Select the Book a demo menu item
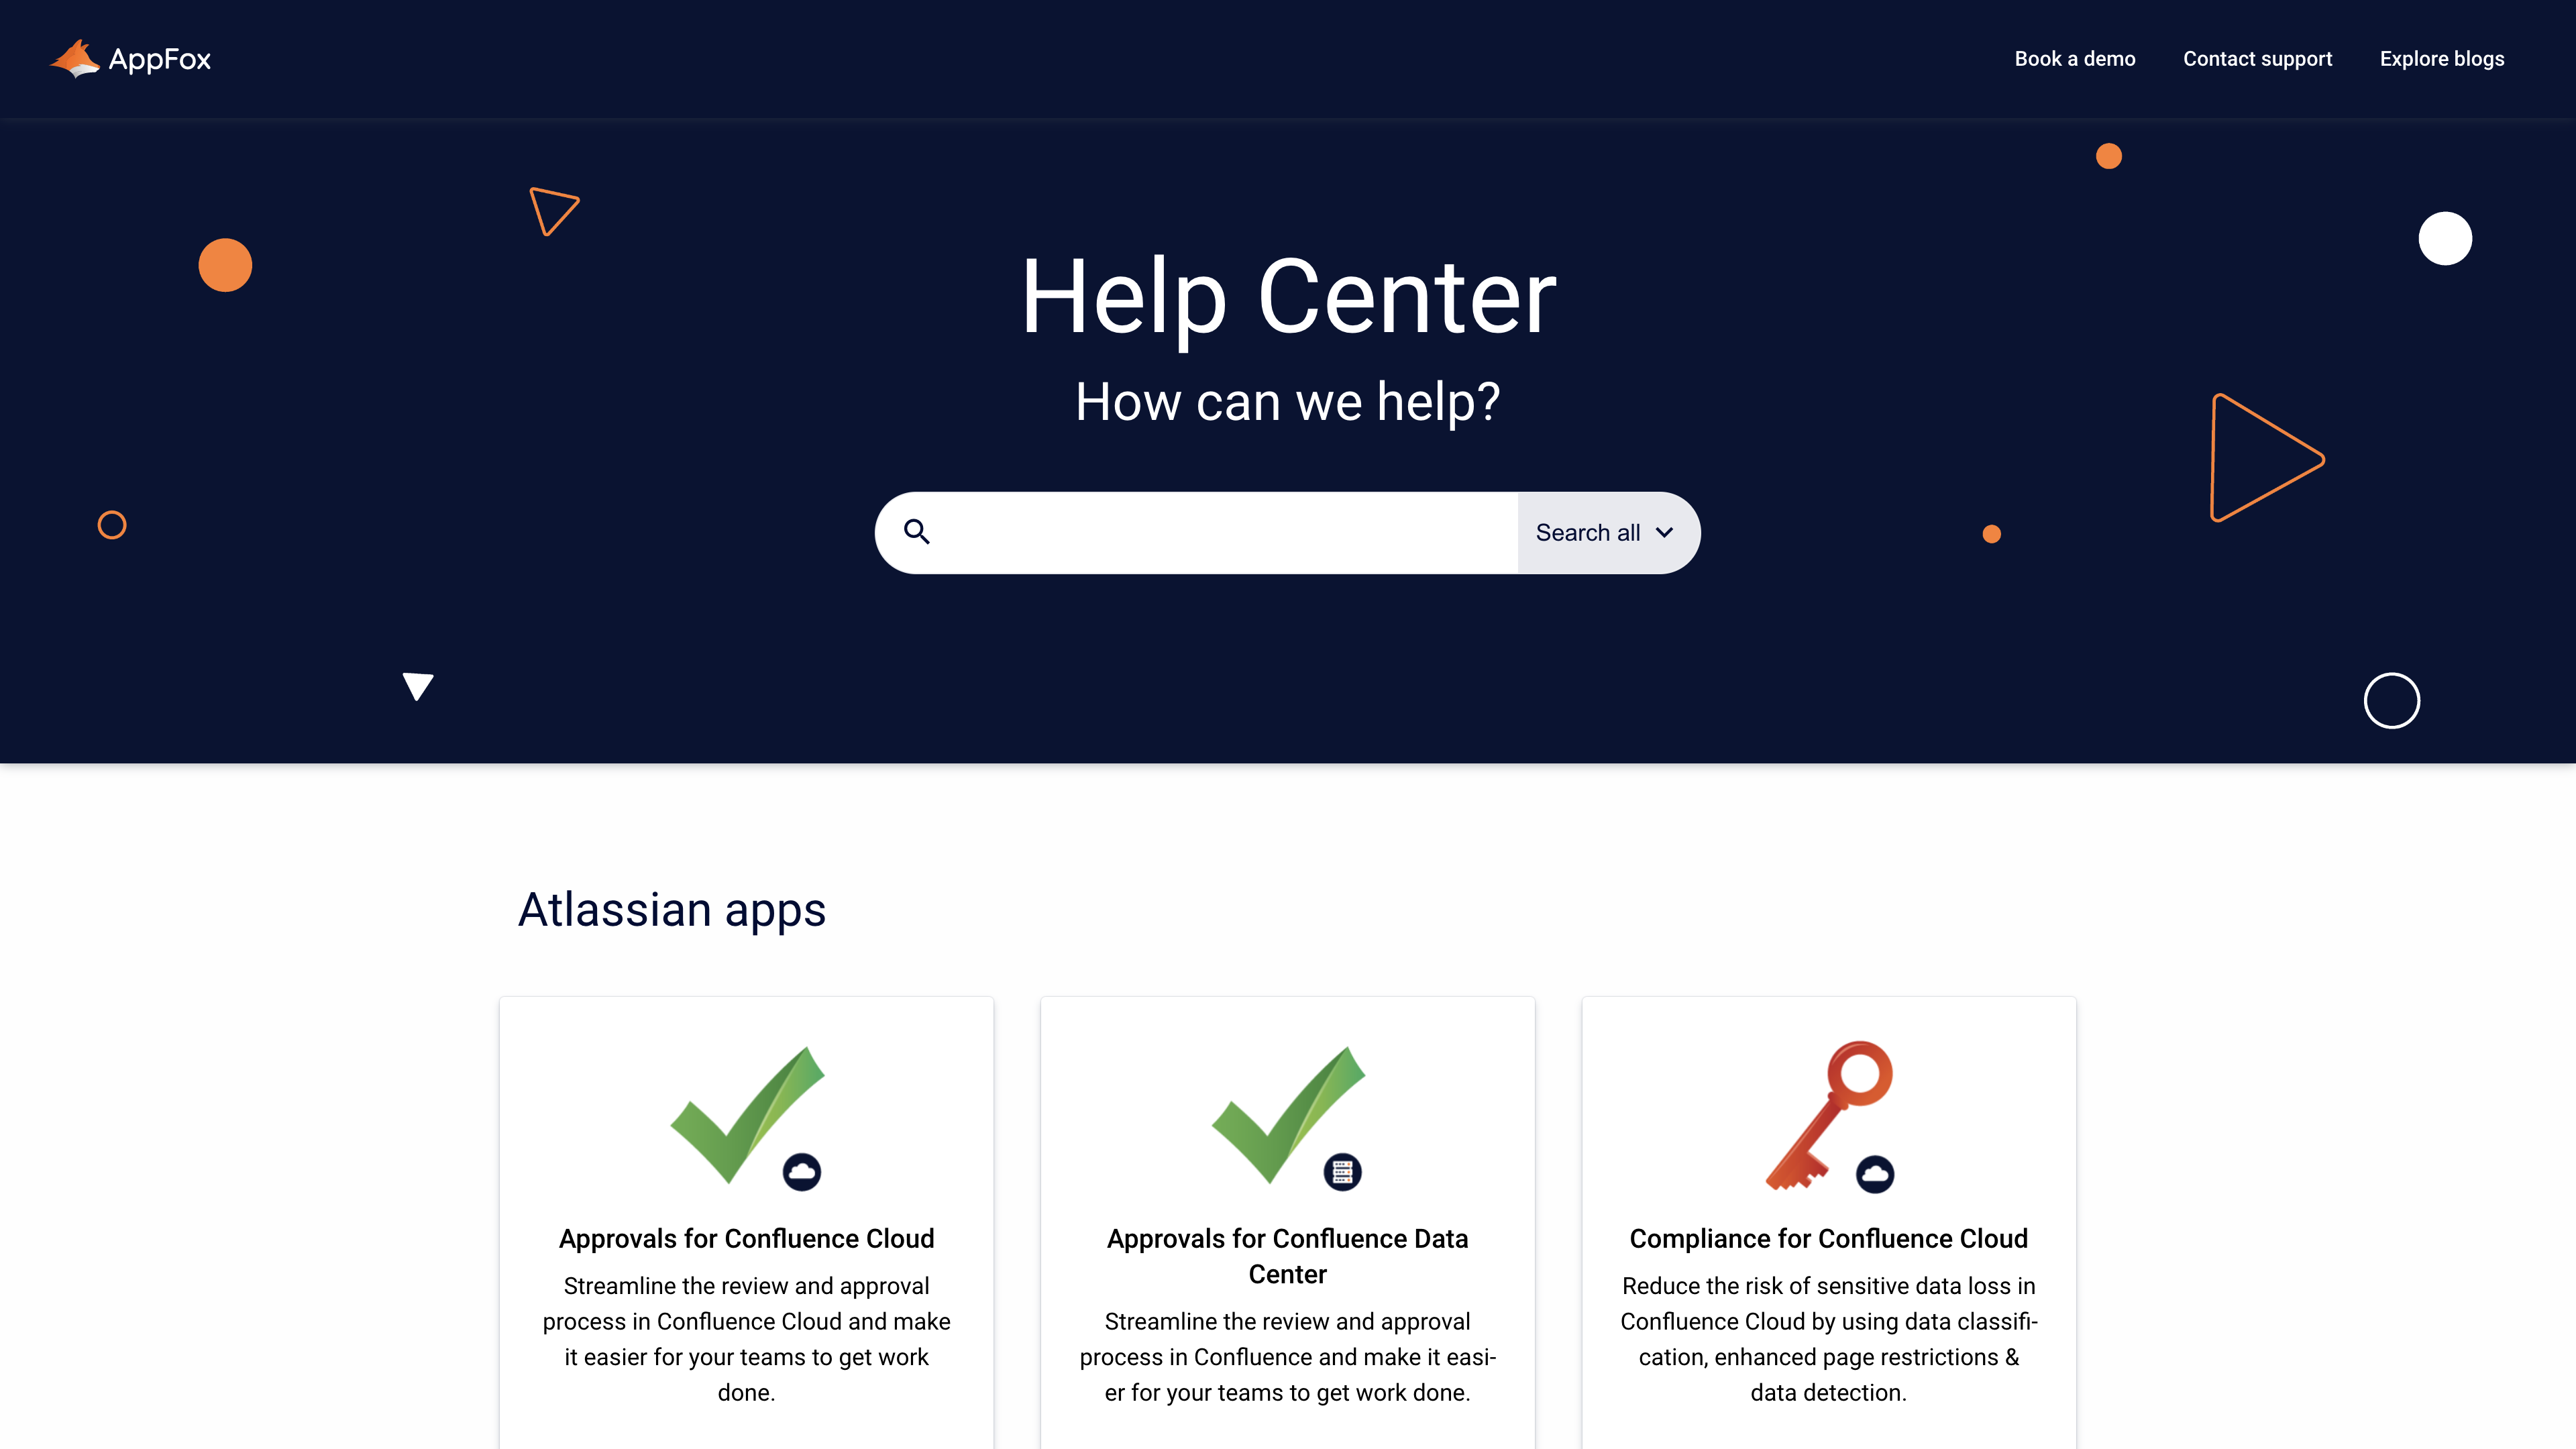Viewport: 2576px width, 1449px height. click(2076, 58)
